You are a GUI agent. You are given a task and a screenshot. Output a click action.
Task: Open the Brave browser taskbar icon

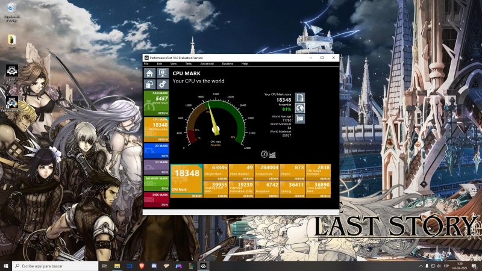[142, 266]
